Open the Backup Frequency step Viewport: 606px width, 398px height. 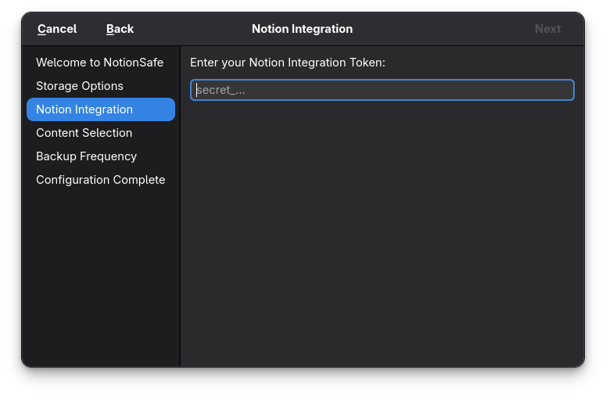pyautogui.click(x=101, y=156)
